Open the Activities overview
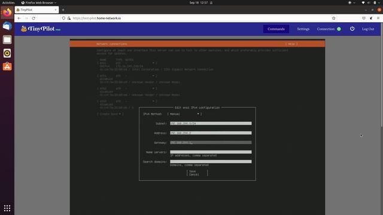The height and width of the screenshot is (215, 383). [8, 2]
